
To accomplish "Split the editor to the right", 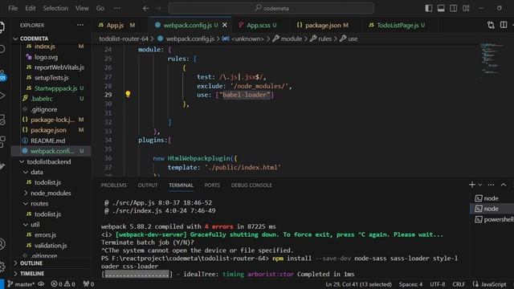I will [504, 25].
